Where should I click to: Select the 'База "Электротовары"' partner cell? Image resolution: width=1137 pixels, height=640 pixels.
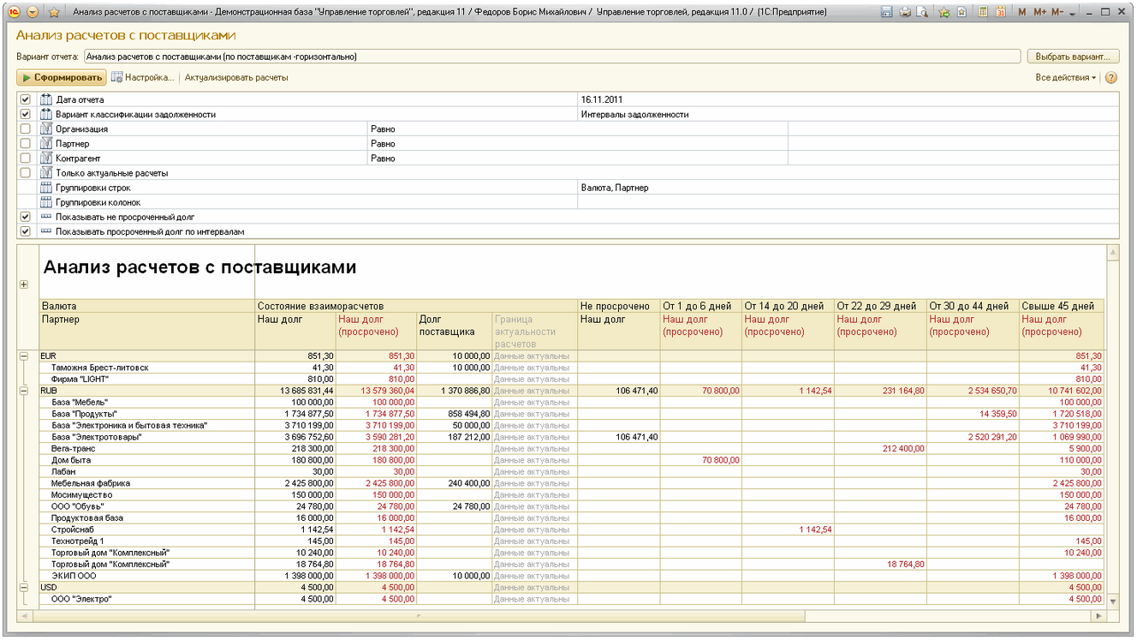(148, 437)
